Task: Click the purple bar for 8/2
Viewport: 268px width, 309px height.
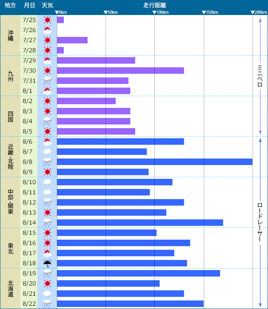Action: coord(86,101)
